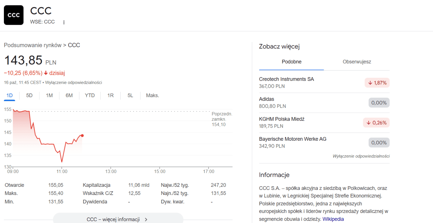Image resolution: width=433 pixels, height=223 pixels.
Task: Select the 6M time range
Action: (x=69, y=96)
